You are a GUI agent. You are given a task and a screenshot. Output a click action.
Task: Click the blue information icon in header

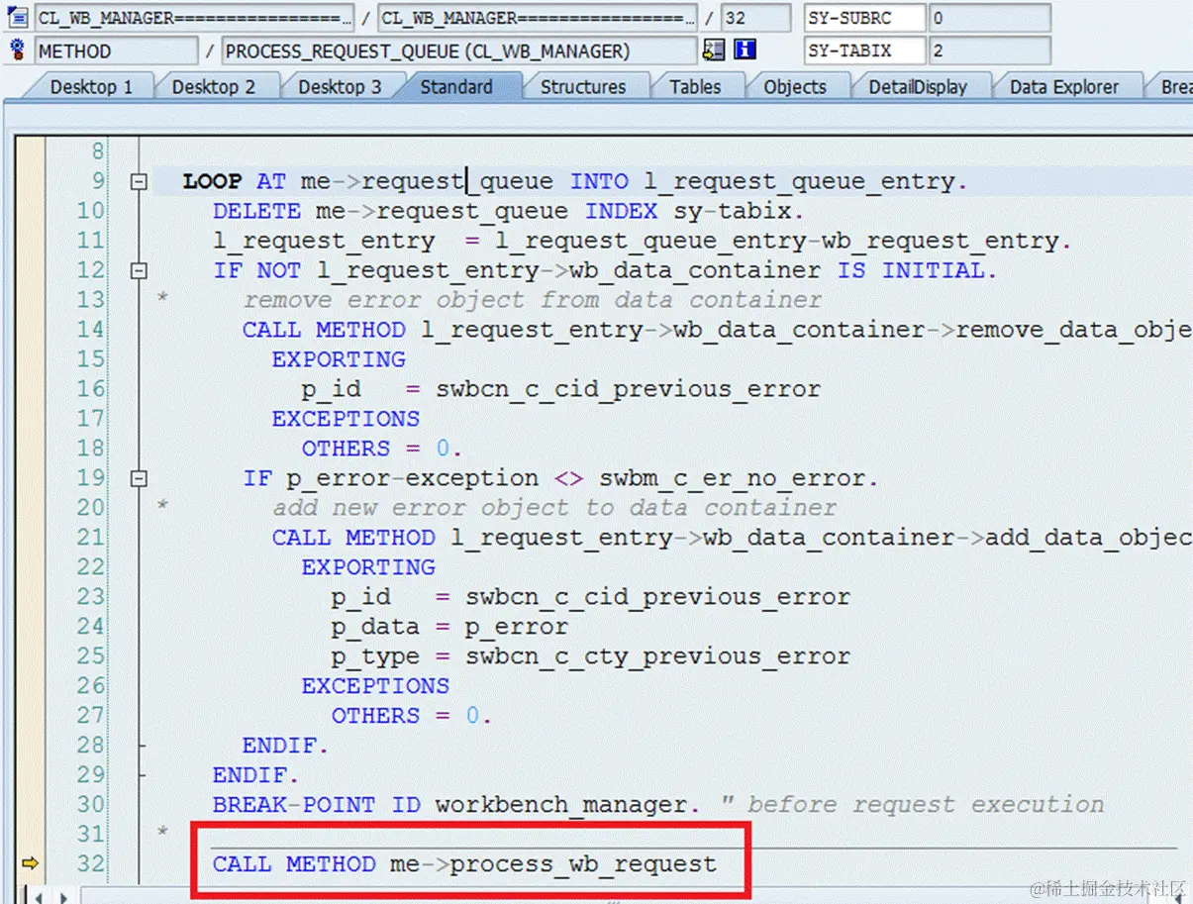745,50
